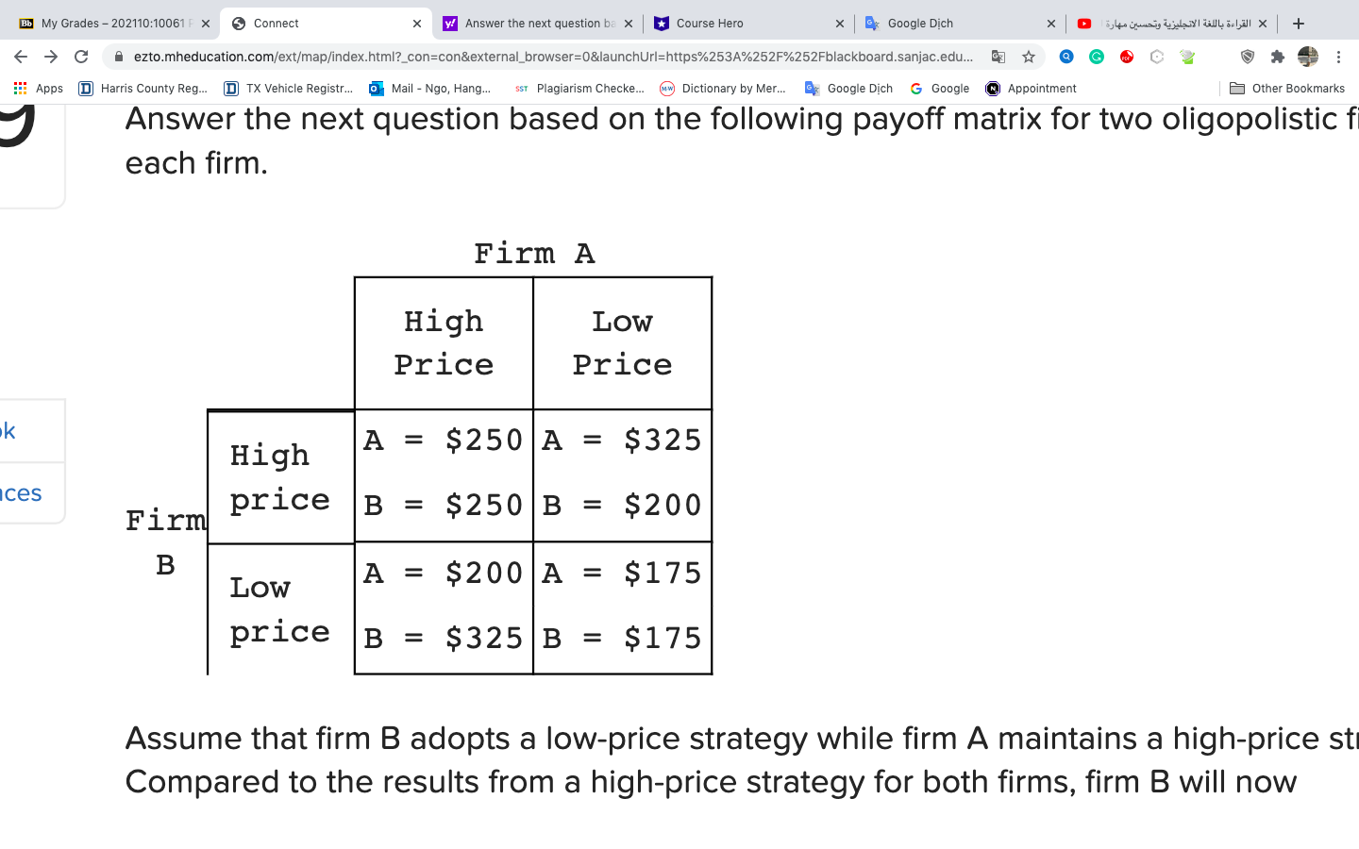This screenshot has width=1359, height=849.
Task: Open the Plagiarism Checker bookmark
Action: (x=581, y=88)
